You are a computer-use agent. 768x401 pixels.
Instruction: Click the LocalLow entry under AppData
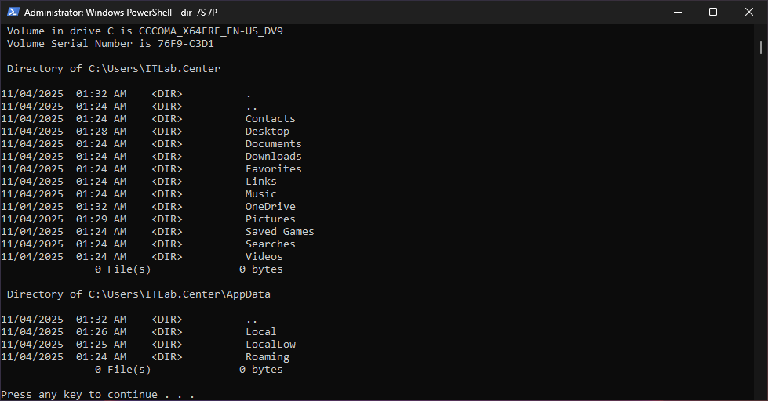coord(270,345)
